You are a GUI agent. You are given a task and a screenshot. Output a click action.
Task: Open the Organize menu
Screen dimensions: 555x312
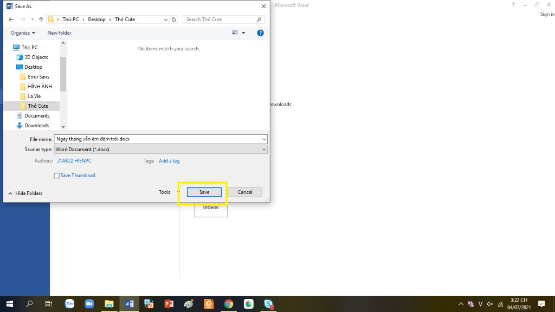[x=23, y=33]
